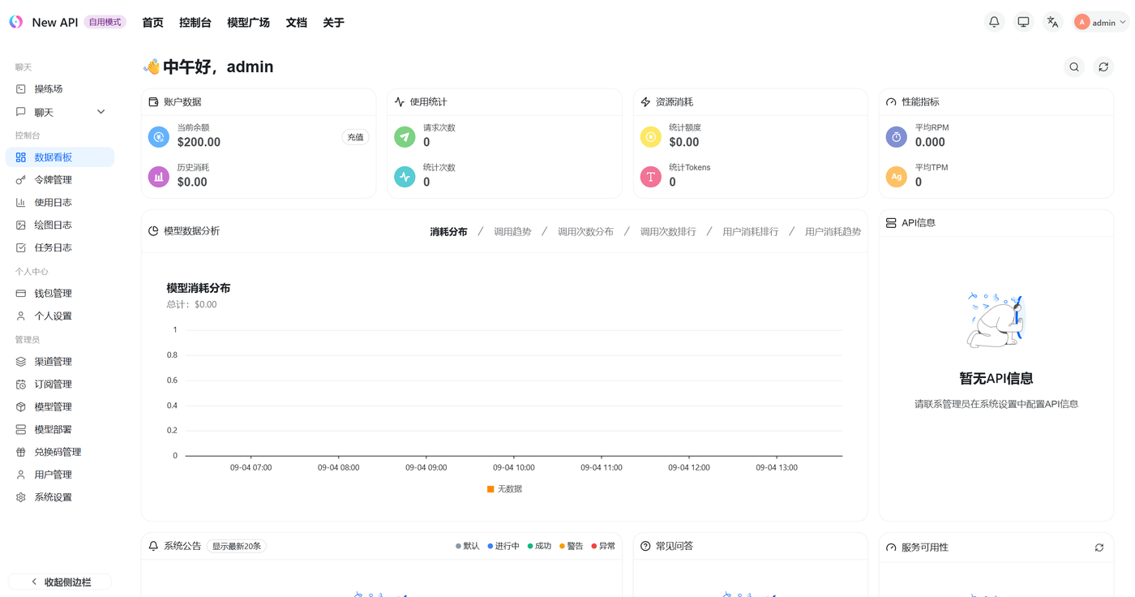Switch to the 调用次数分布 tab
This screenshot has height=597, width=1135.
pos(585,232)
